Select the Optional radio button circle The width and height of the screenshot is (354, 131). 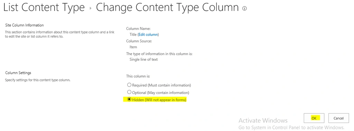pyautogui.click(x=129, y=92)
